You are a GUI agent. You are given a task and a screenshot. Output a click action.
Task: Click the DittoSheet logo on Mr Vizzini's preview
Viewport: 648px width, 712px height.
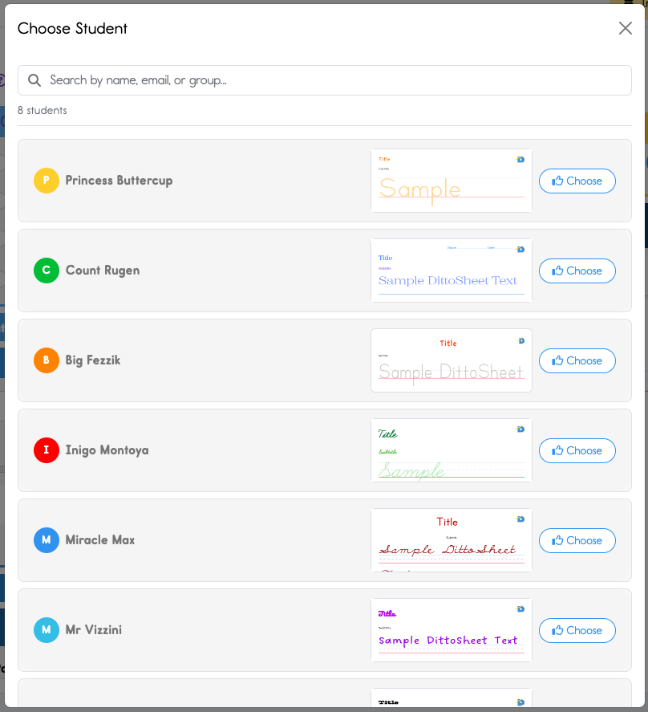520,608
